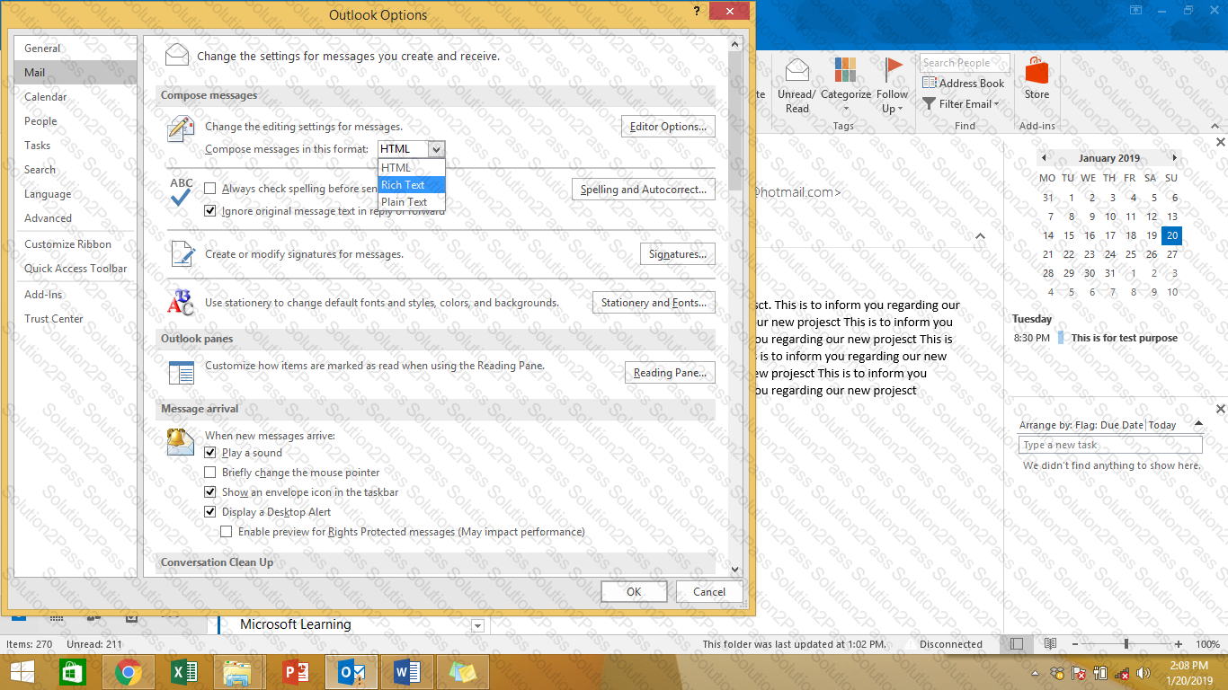Switch to Normal view in the status bar
This screenshot has height=690, width=1228.
click(x=1017, y=644)
